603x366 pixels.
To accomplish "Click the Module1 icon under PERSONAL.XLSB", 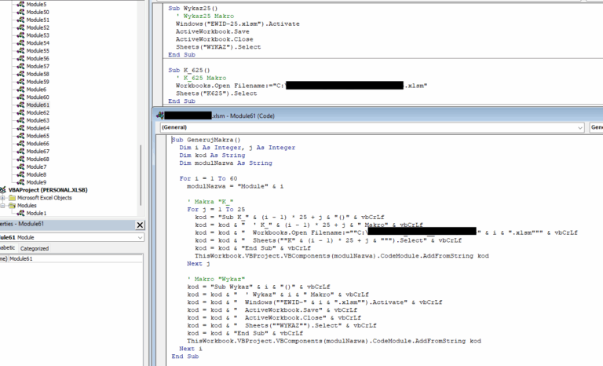I will click(x=20, y=214).
